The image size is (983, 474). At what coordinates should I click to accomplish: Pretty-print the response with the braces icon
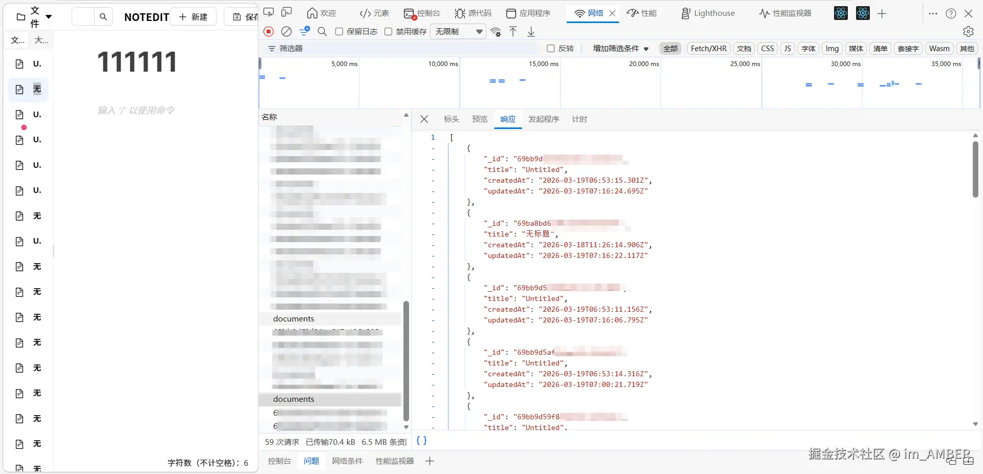421,440
